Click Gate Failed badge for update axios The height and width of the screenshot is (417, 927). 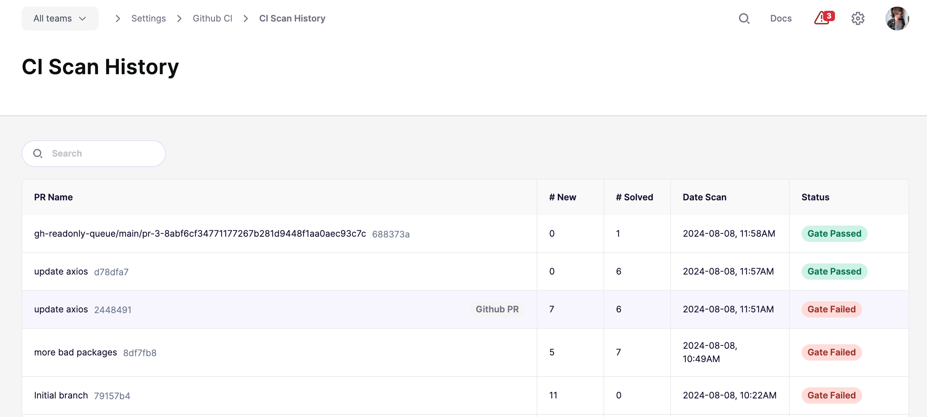pyautogui.click(x=831, y=309)
